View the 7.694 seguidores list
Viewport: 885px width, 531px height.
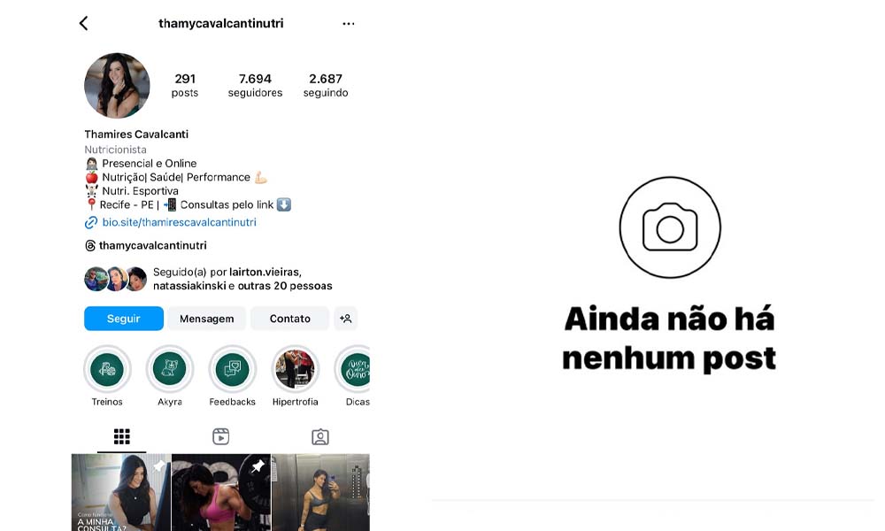255,85
